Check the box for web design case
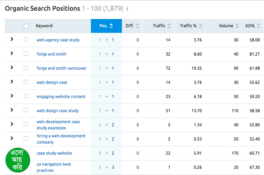The width and height of the screenshot is (264, 175). pyautogui.click(x=26, y=82)
